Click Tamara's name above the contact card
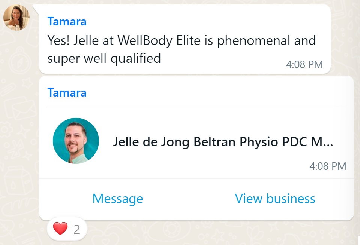 click(67, 93)
